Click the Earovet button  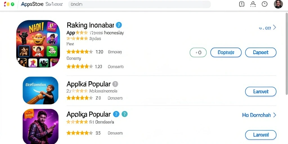(x=261, y=92)
